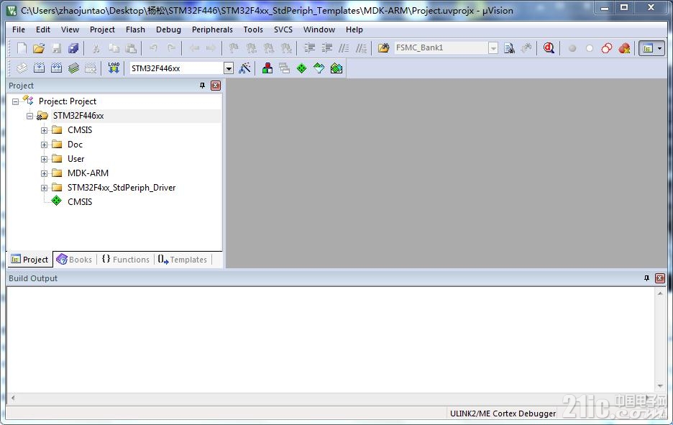This screenshot has width=673, height=425.
Task: Expand the Doc folder
Action: point(44,145)
